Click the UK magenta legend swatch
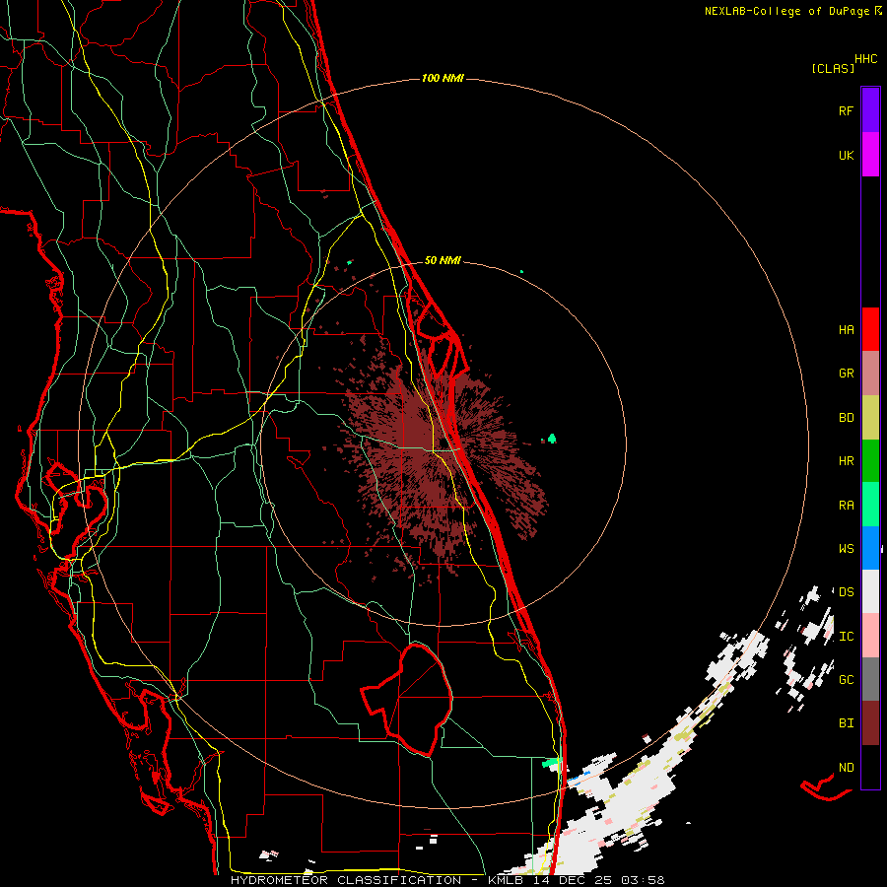This screenshot has height=887, width=887. point(870,155)
